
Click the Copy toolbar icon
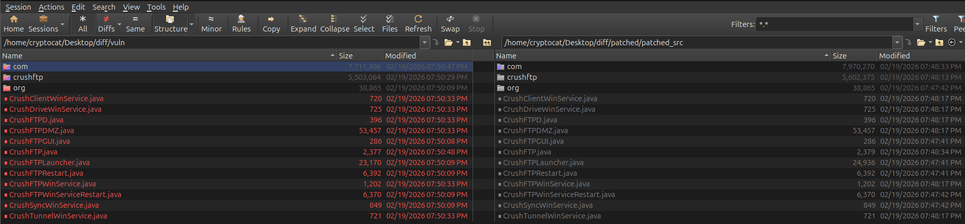tap(271, 24)
